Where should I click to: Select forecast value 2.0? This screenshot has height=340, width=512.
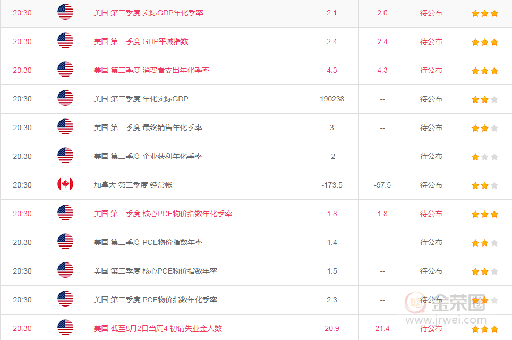pos(382,13)
